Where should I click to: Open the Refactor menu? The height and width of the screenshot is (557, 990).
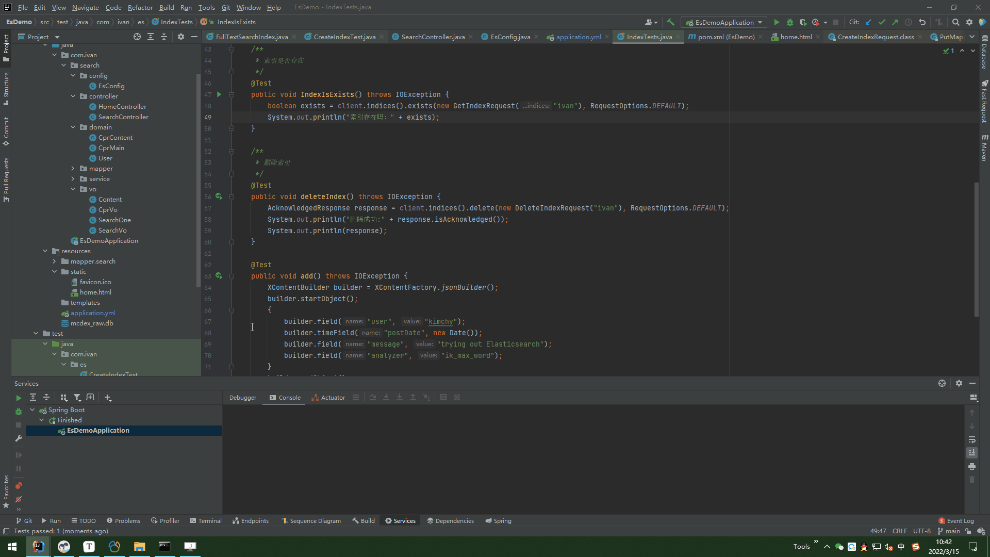[140, 7]
